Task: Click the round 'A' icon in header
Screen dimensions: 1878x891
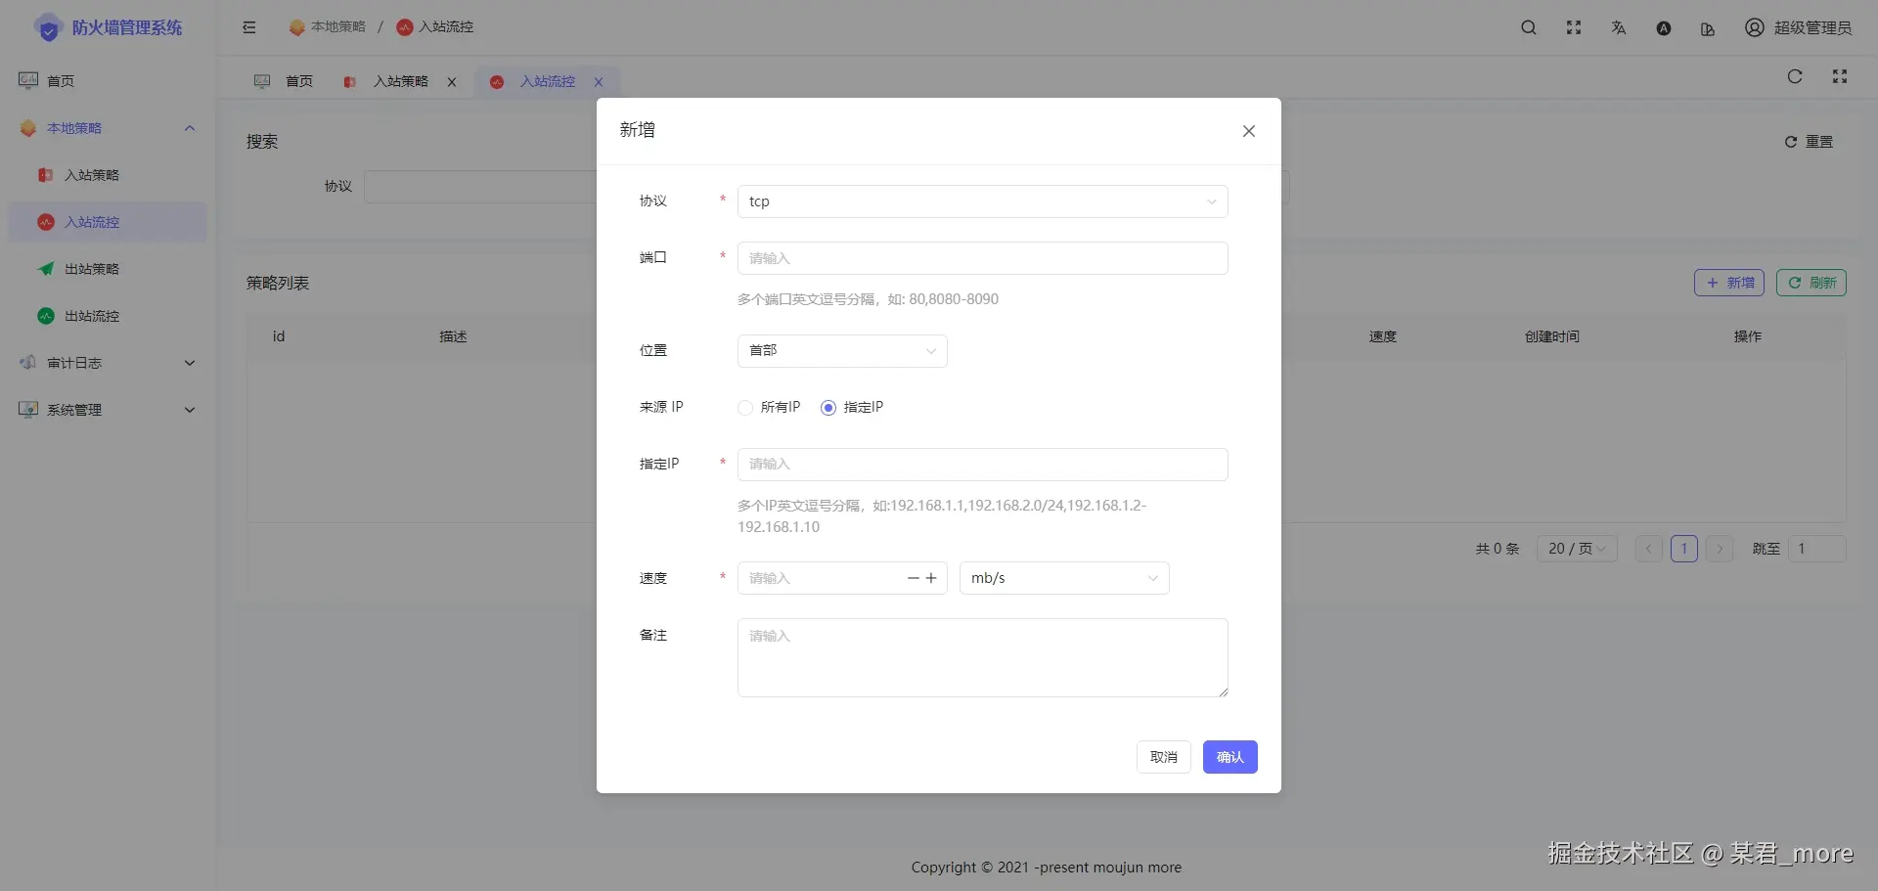Action: tap(1664, 28)
